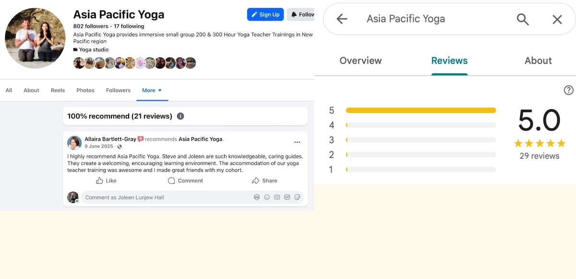Screen dimensions: 576x279
Task: Attach photo using camera icon
Action: [x=277, y=197]
